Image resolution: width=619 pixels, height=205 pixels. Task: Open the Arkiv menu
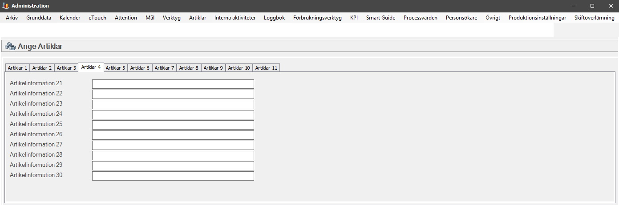12,18
